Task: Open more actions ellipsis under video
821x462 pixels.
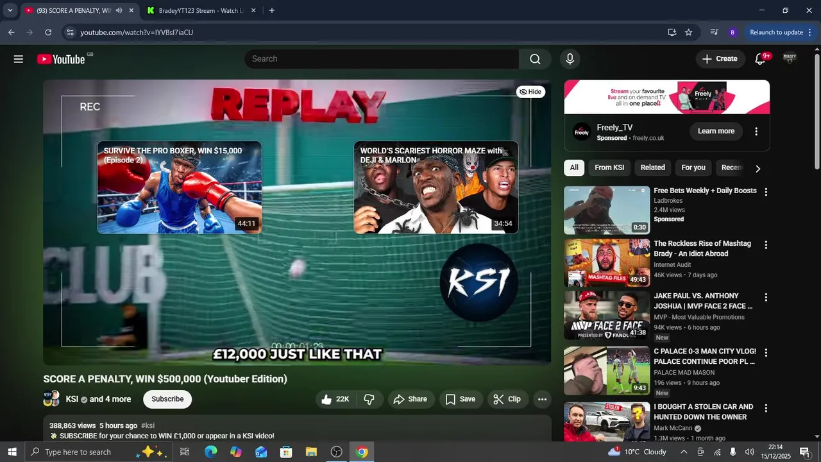Action: pyautogui.click(x=542, y=399)
